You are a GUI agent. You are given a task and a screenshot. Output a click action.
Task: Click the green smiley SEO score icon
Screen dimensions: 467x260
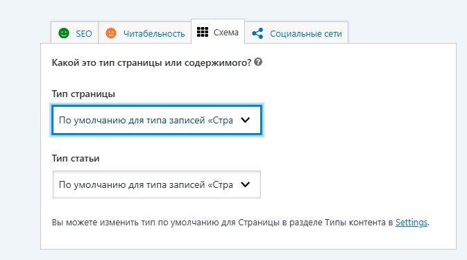click(x=64, y=33)
